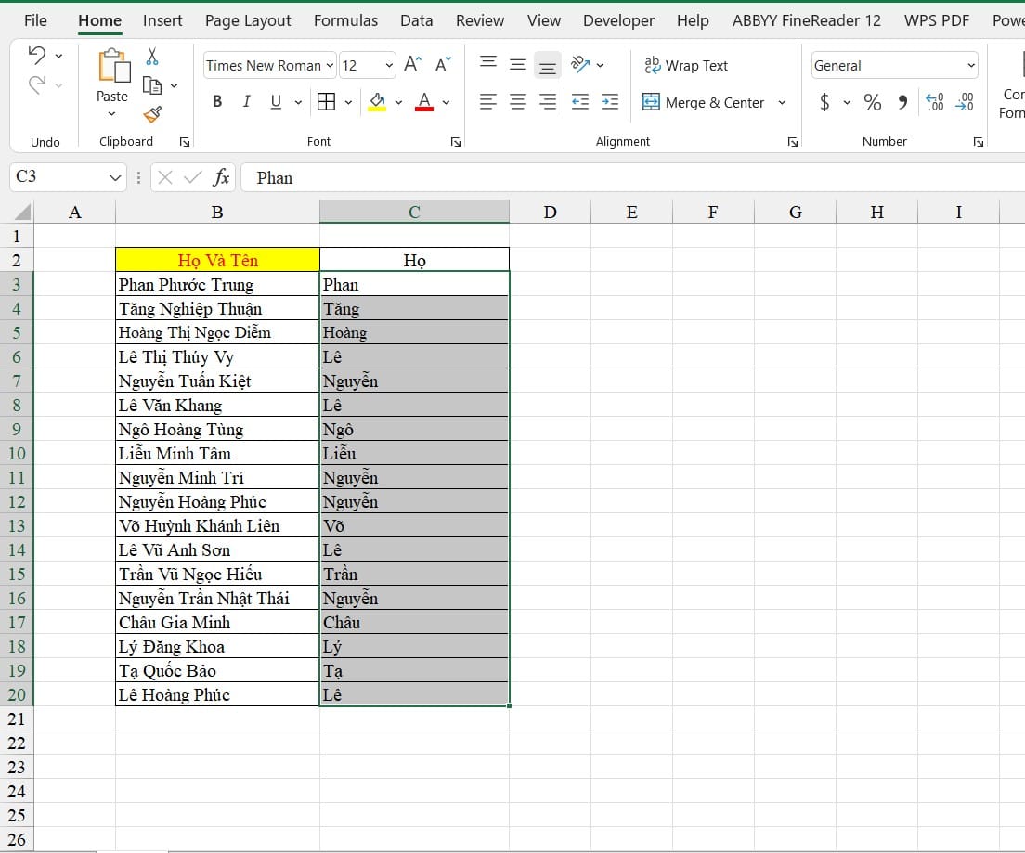Open the Fill Color dropdown arrow
This screenshot has height=853, width=1025.
pos(398,102)
